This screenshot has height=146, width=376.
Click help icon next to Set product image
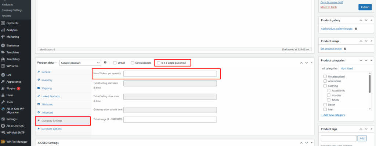pos(345,49)
